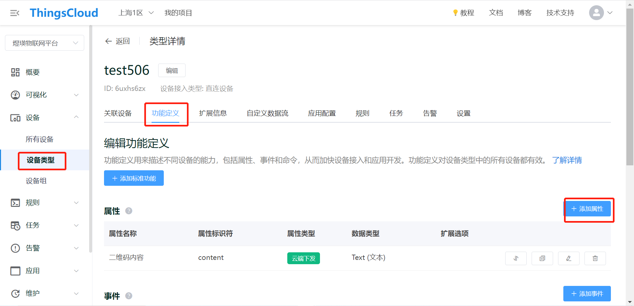Open the 博客 link

coord(525,13)
